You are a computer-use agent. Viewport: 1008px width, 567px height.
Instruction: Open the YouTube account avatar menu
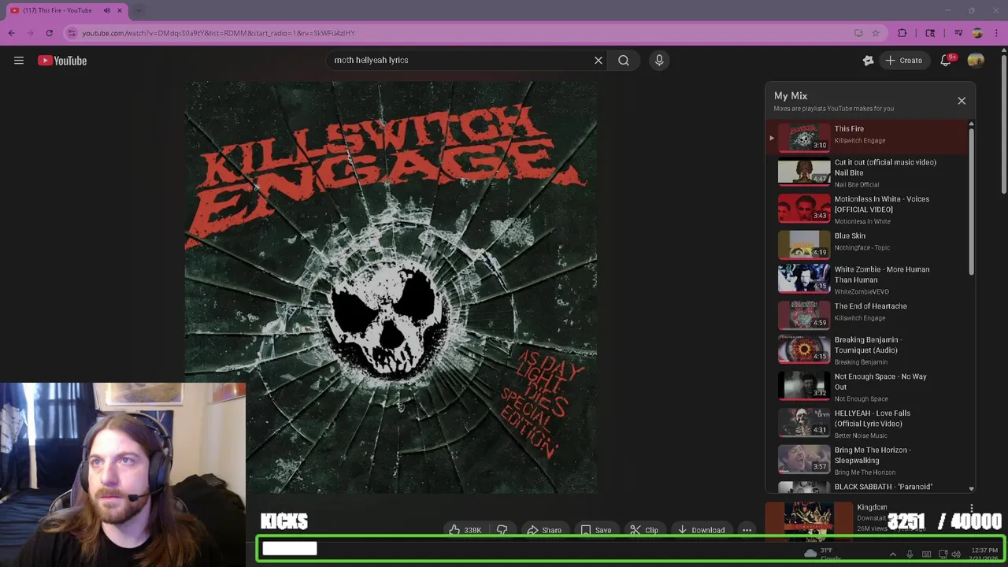[x=976, y=60]
